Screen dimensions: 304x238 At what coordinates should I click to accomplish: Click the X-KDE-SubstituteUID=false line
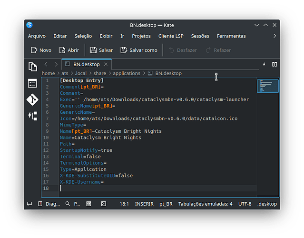coord(96,176)
